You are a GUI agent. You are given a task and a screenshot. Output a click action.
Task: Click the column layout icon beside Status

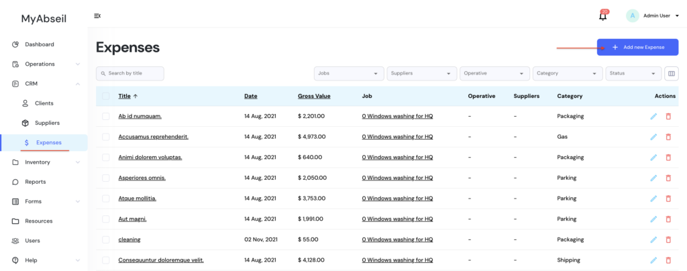coord(672,73)
